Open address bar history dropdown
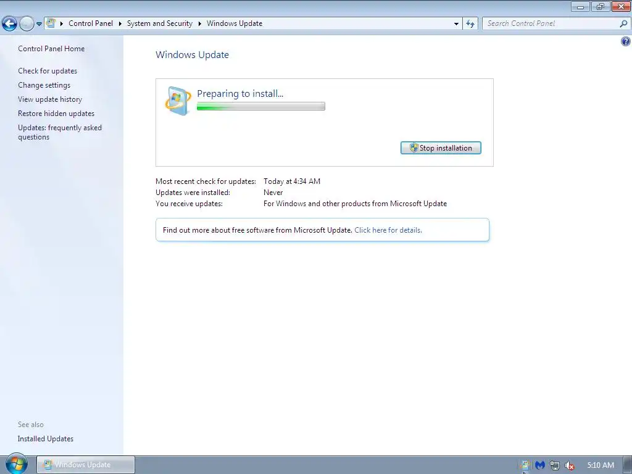The height and width of the screenshot is (474, 632). tap(456, 24)
